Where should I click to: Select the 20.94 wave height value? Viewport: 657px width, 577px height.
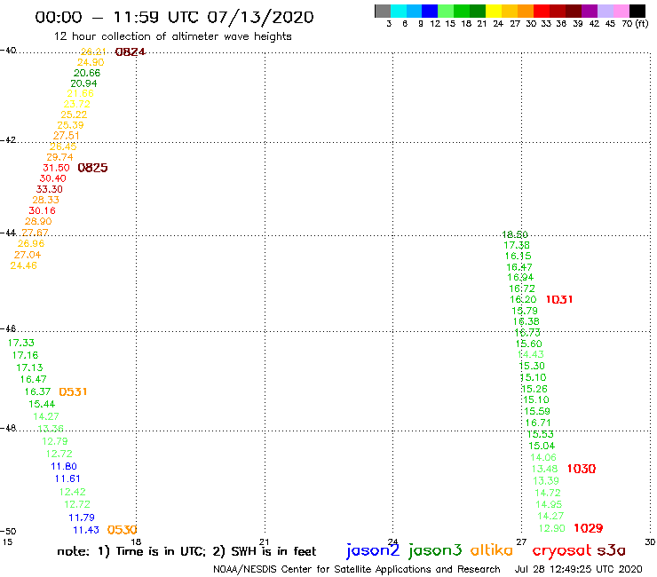pyautogui.click(x=83, y=83)
